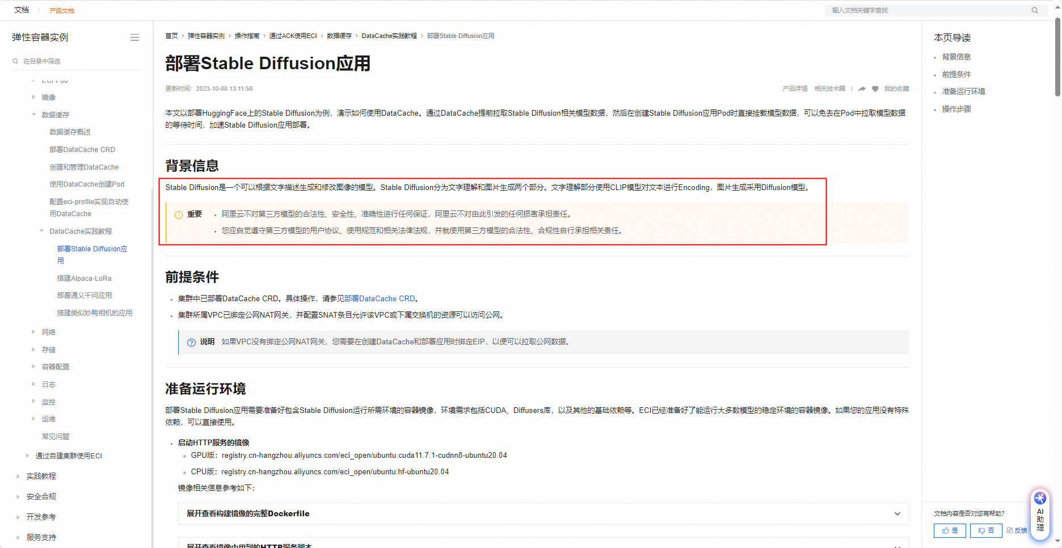Image resolution: width=1062 pixels, height=548 pixels.
Task: Expand the 服务支持 section
Action: 18,537
